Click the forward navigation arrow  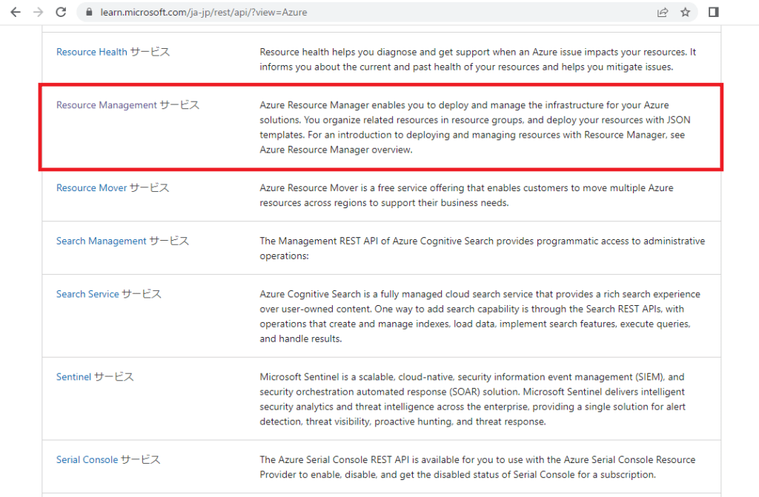38,12
